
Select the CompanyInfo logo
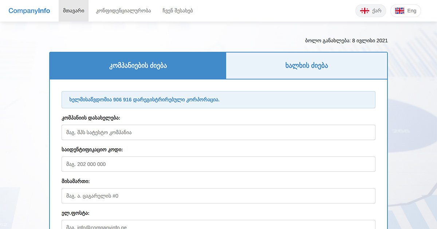click(29, 11)
